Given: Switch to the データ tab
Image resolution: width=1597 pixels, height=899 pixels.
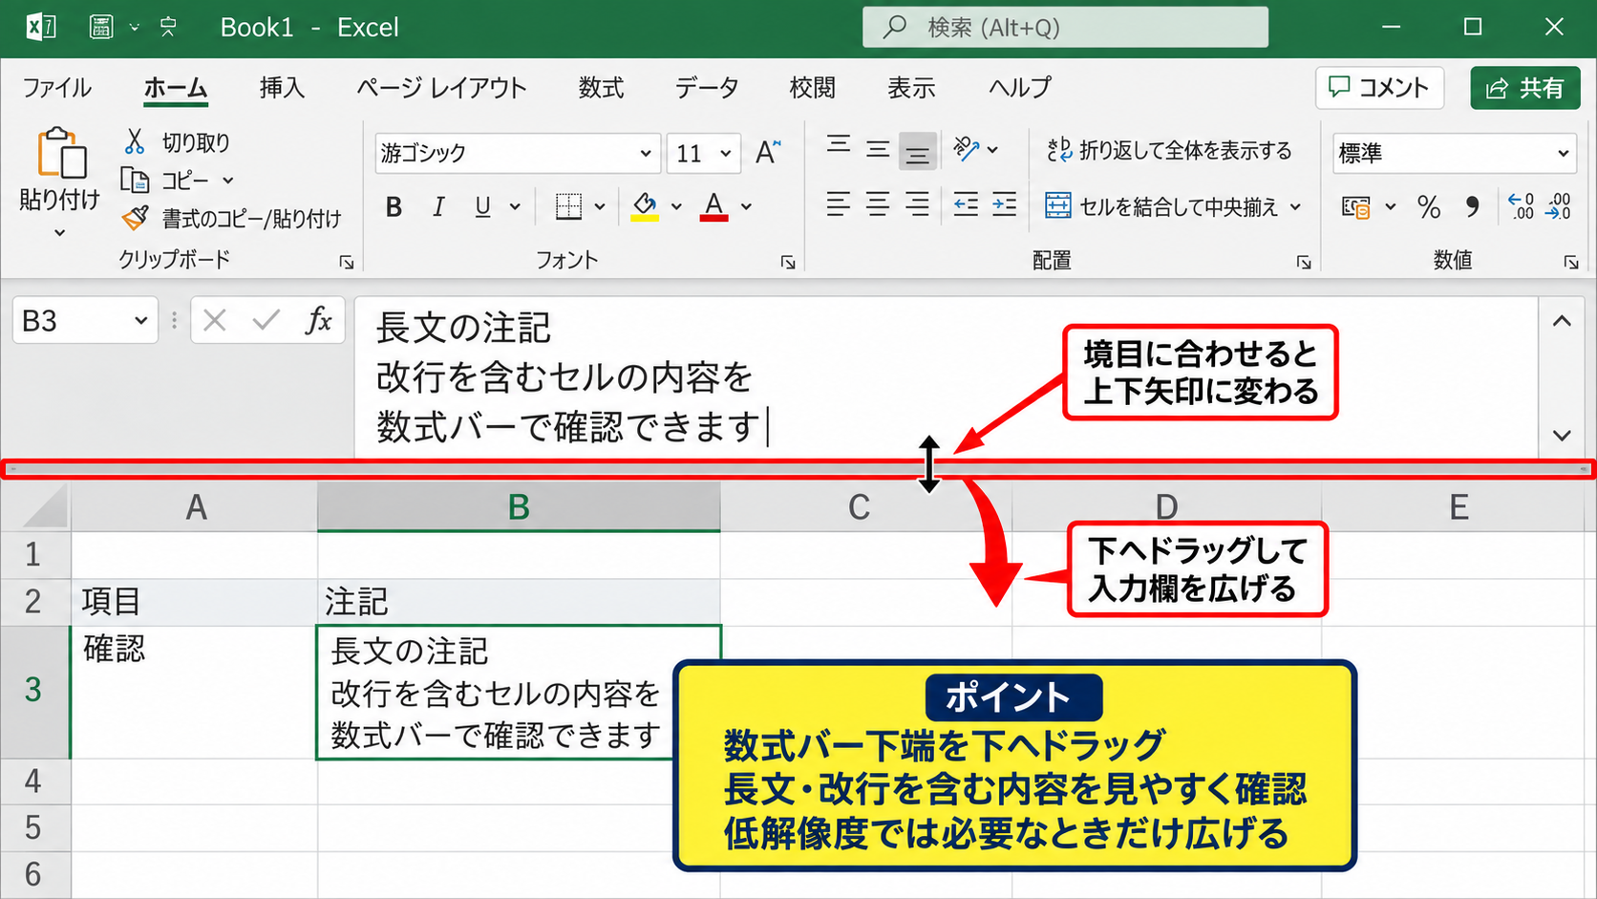Looking at the screenshot, I should tap(707, 88).
